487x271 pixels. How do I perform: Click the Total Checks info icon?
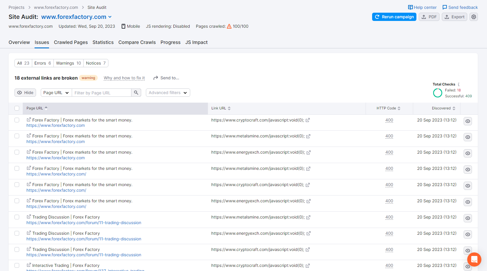tap(459, 84)
